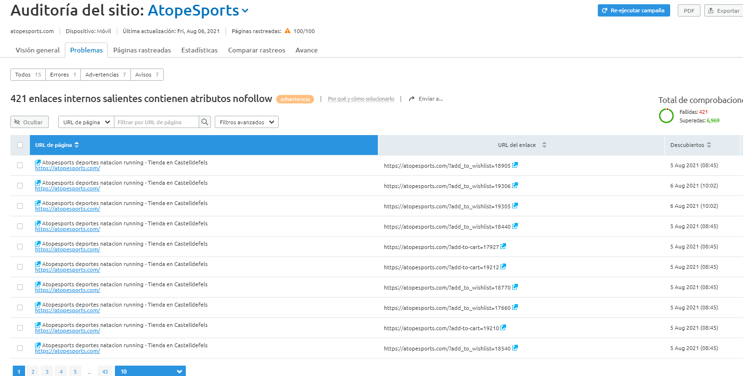Open external link icon for wishlist=18905 URL
The width and height of the screenshot is (743, 376).
tap(515, 165)
